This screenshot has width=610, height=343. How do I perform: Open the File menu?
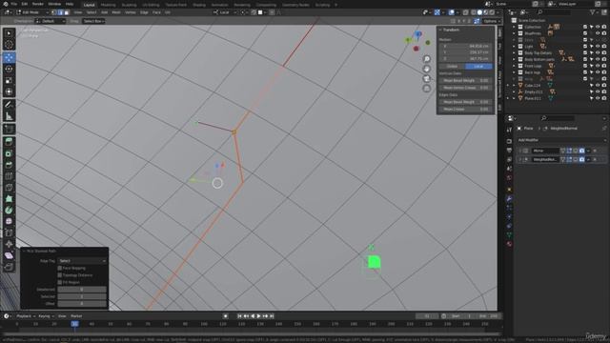[13, 4]
